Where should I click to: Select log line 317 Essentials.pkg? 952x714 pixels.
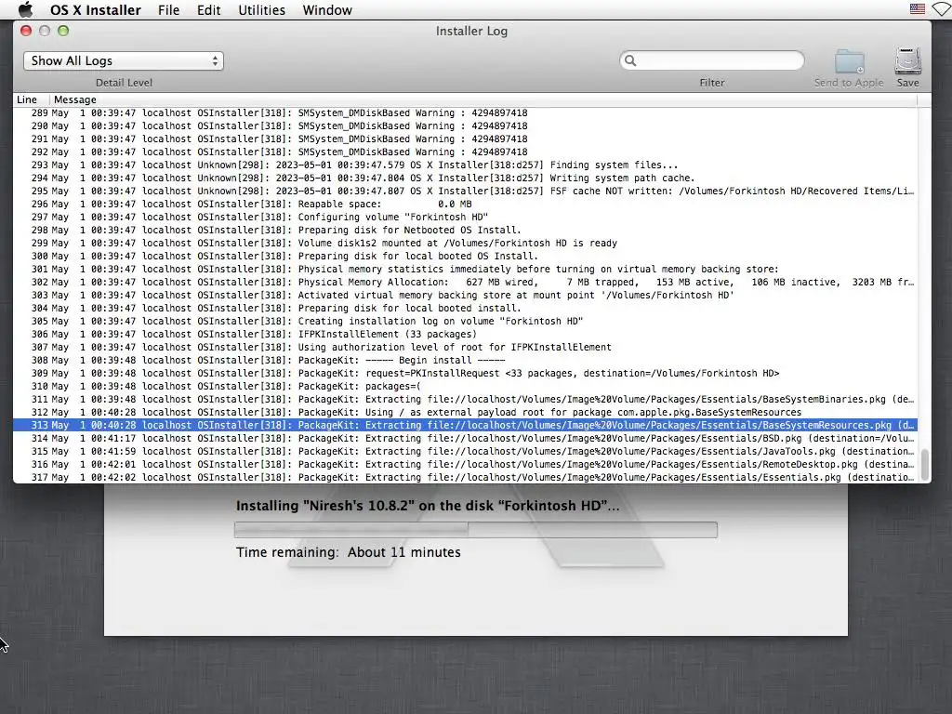465,477
